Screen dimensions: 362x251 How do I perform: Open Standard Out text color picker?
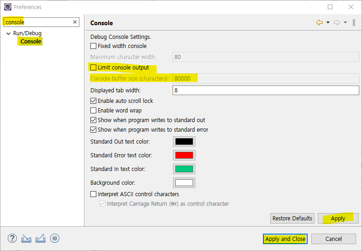point(184,141)
